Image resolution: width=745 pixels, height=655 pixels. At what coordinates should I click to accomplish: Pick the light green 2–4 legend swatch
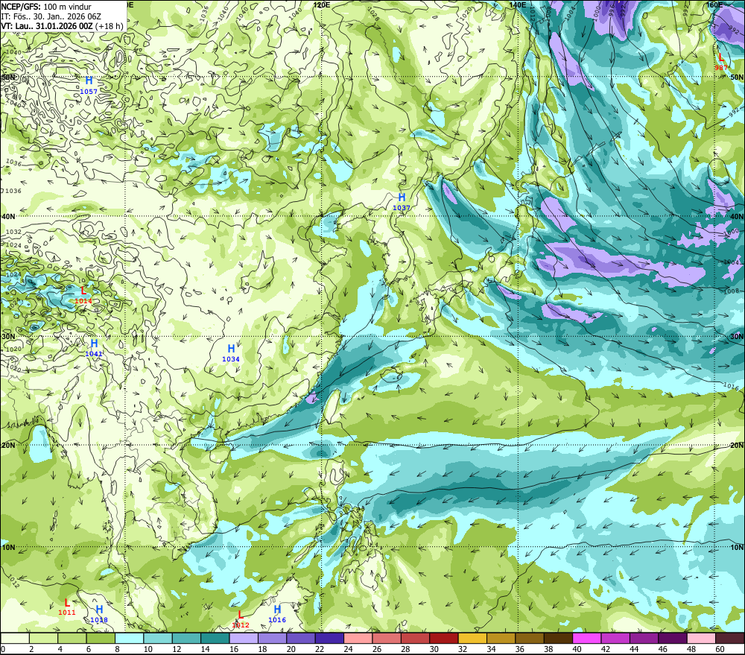[x=44, y=638]
